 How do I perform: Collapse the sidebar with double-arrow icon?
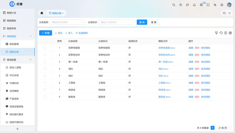(x=17, y=129)
